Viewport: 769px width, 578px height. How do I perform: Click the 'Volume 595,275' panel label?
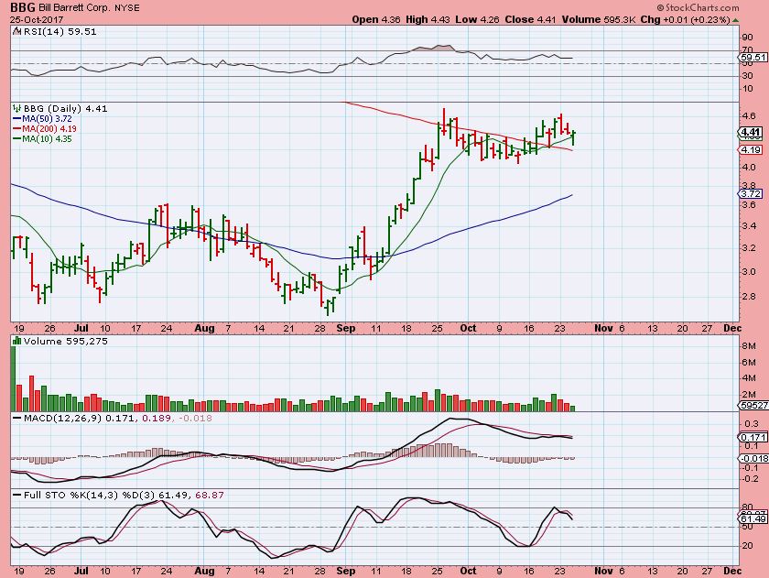coord(65,341)
